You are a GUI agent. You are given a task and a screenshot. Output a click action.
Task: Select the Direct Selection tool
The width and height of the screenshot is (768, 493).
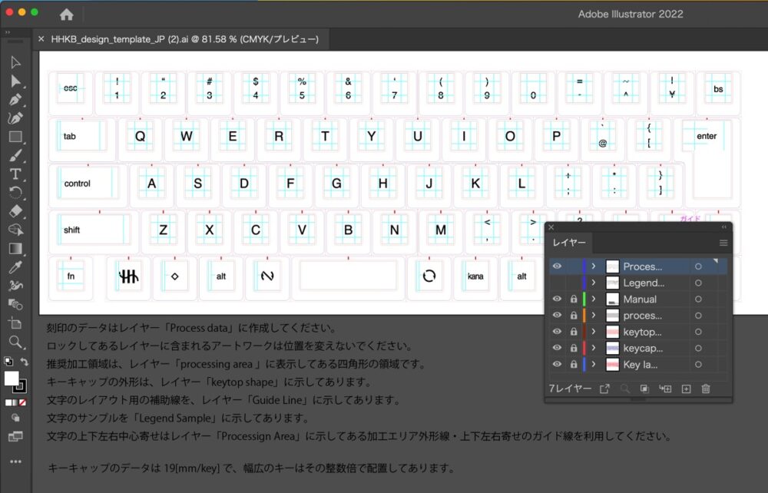pos(15,81)
